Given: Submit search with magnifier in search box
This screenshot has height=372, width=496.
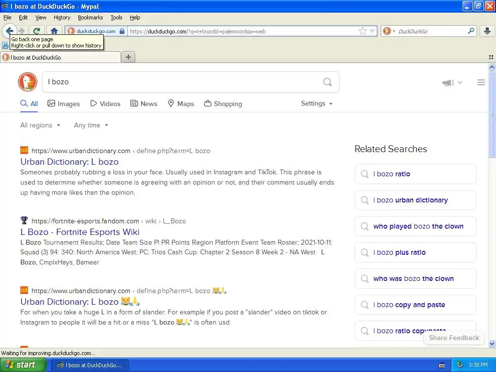Looking at the screenshot, I should [327, 82].
